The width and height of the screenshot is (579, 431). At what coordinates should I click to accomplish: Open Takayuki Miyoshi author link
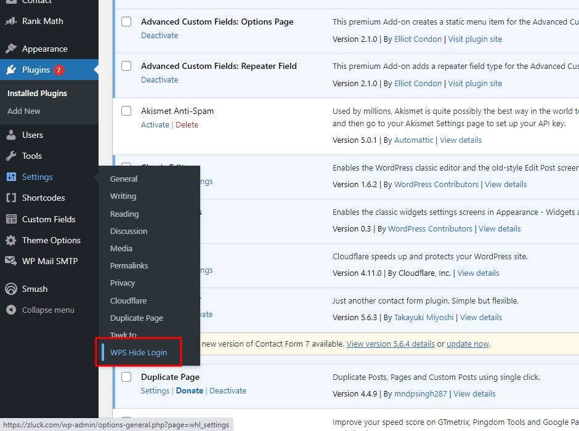pyautogui.click(x=424, y=317)
